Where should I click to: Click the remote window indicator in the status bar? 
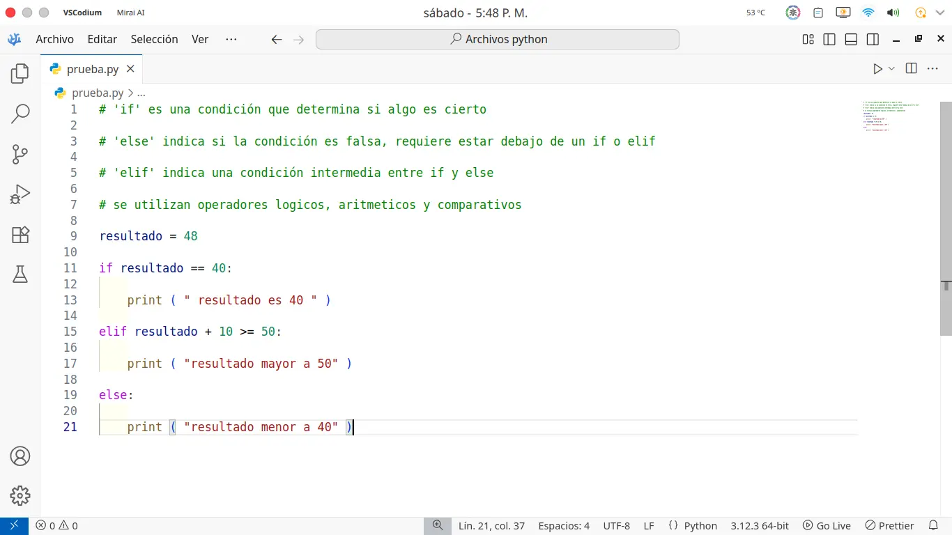pyautogui.click(x=14, y=526)
